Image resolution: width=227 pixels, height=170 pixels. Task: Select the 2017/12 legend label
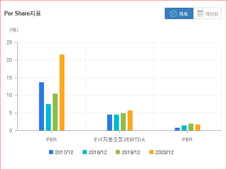click(x=64, y=152)
